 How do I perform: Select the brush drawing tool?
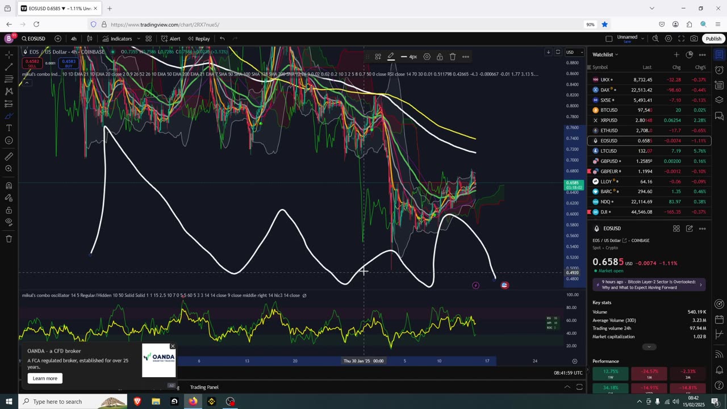[x=9, y=116]
